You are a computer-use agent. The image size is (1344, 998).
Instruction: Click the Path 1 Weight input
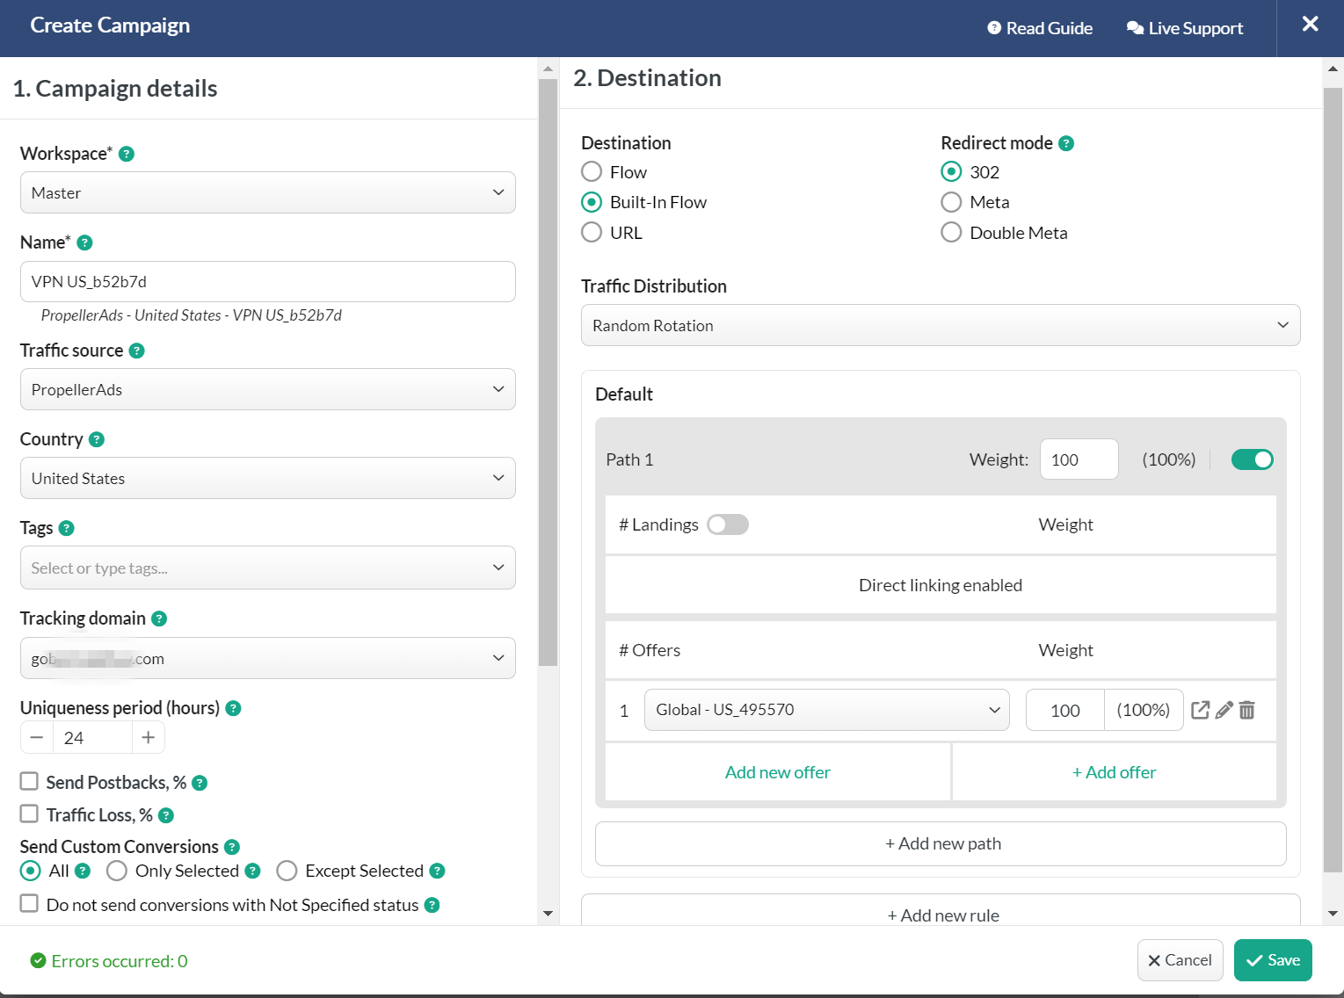pos(1079,459)
